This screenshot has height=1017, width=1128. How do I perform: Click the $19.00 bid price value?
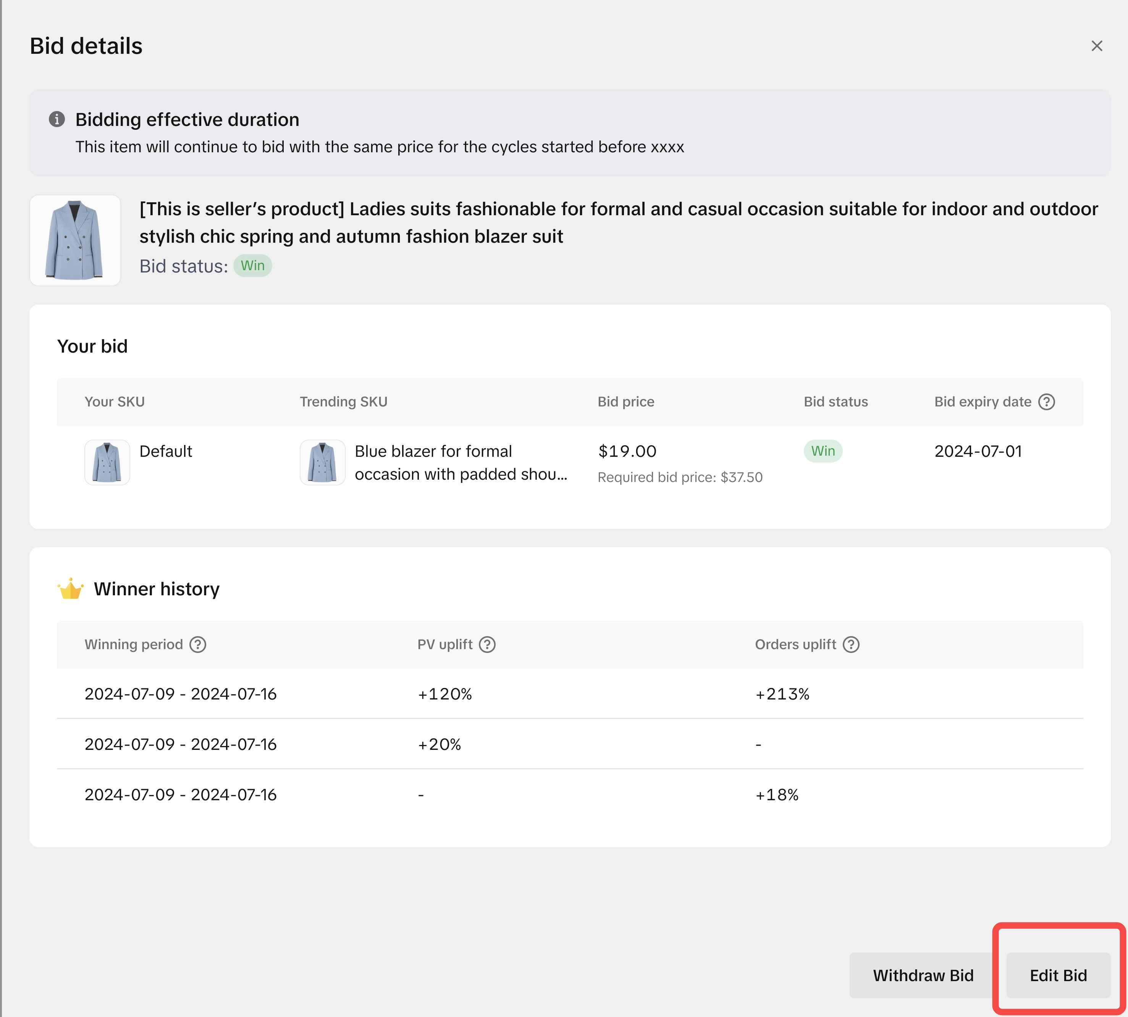[x=627, y=451]
